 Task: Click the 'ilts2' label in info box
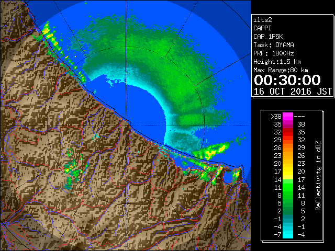point(263,20)
